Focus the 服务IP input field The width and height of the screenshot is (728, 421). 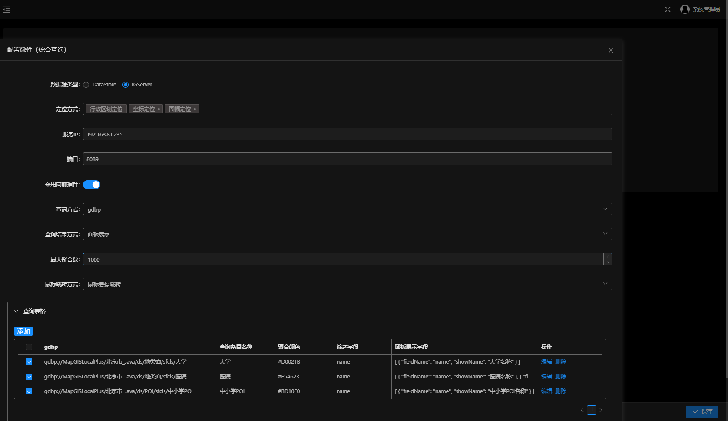pos(347,134)
